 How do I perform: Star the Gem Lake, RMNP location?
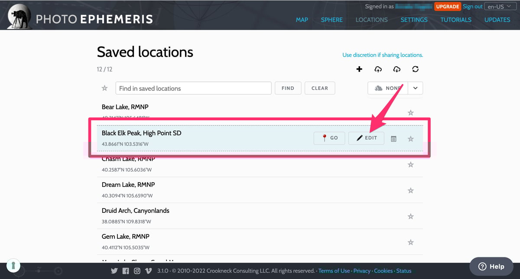point(411,242)
